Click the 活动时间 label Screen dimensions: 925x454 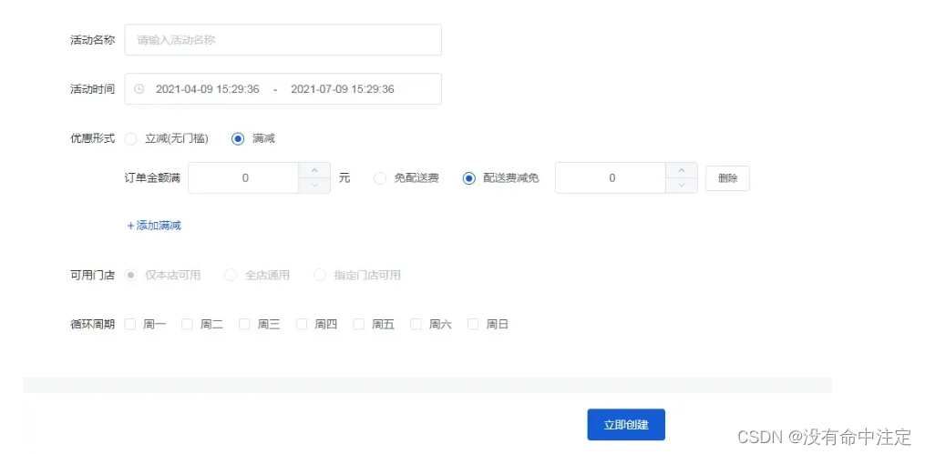[x=93, y=89]
